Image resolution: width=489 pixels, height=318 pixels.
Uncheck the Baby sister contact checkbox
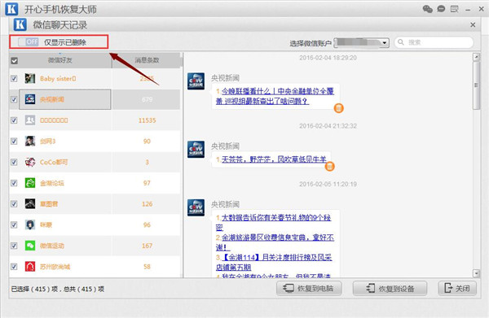point(14,78)
